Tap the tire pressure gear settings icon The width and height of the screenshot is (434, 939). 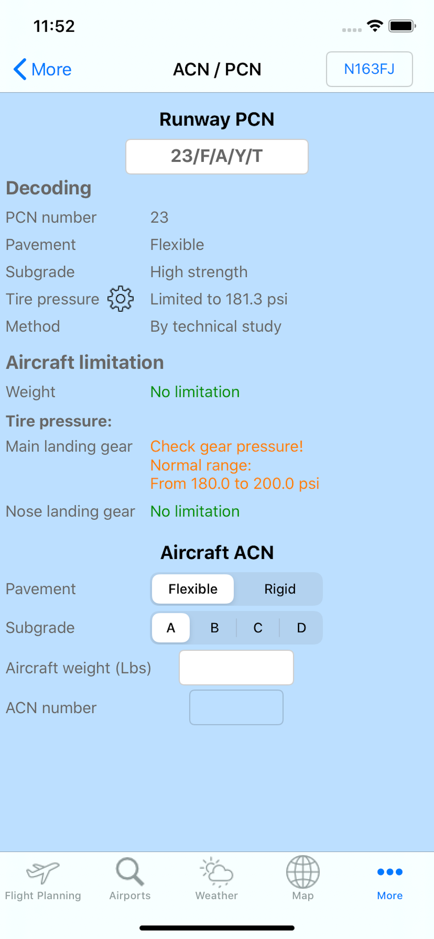click(x=120, y=299)
